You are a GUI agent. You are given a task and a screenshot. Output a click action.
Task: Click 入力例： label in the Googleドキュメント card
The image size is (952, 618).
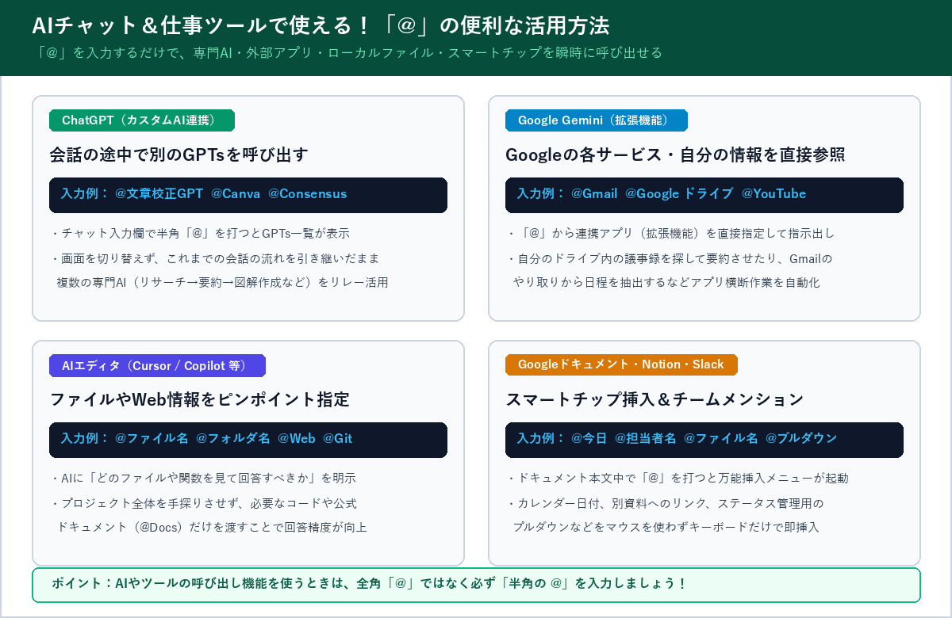(541, 439)
